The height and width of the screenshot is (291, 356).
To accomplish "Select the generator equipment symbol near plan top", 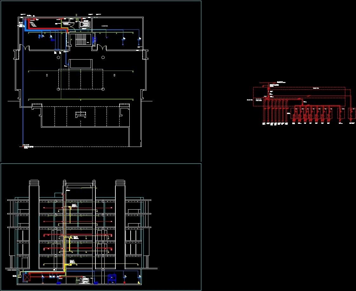I will pos(84,24).
